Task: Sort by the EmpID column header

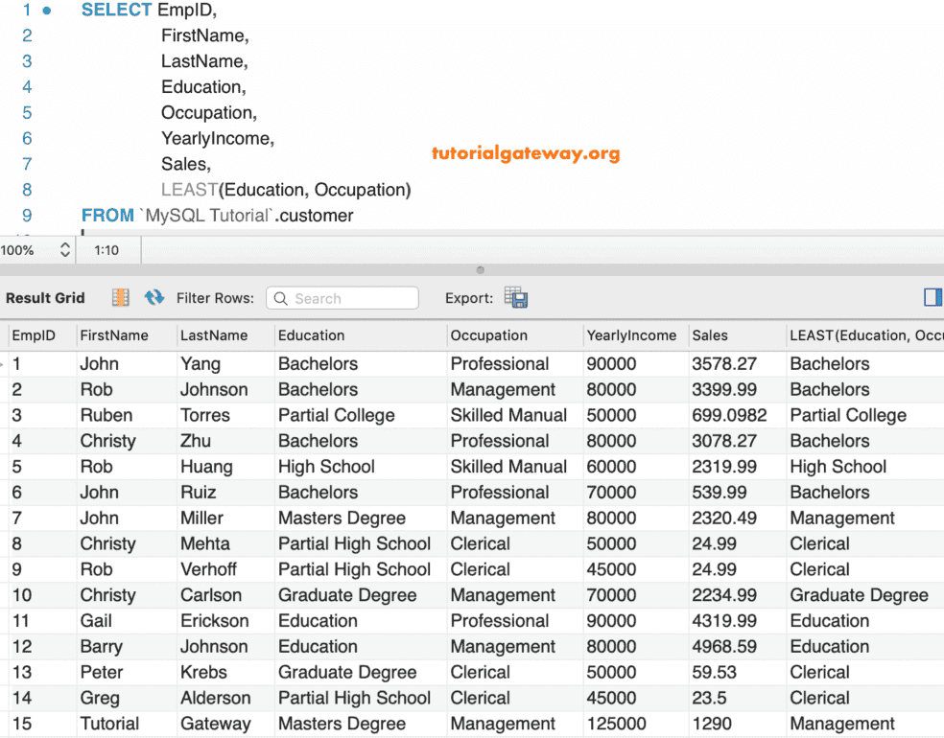Action: coord(34,335)
